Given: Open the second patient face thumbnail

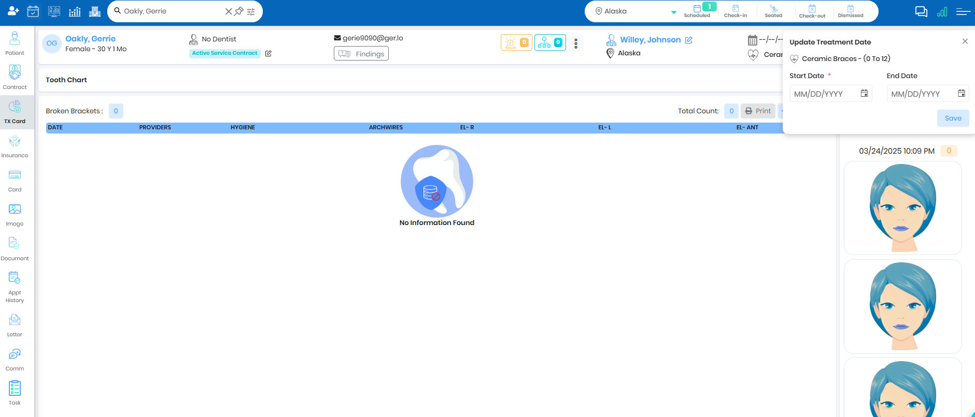Looking at the screenshot, I should (x=903, y=306).
